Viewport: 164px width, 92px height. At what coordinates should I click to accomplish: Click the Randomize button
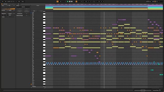tap(20, 14)
